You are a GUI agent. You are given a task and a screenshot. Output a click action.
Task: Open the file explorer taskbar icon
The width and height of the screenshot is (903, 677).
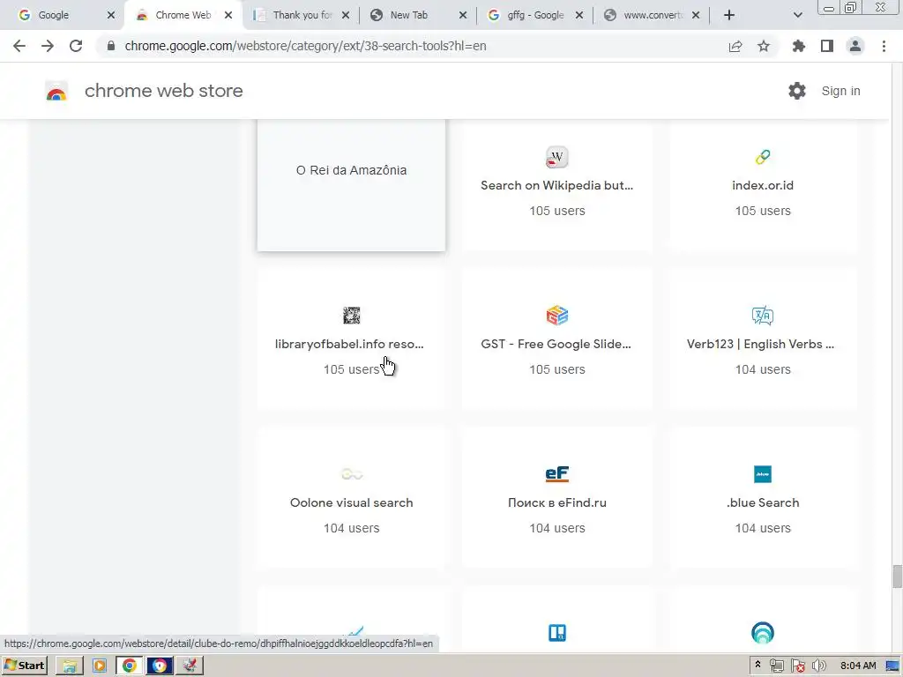70,666
